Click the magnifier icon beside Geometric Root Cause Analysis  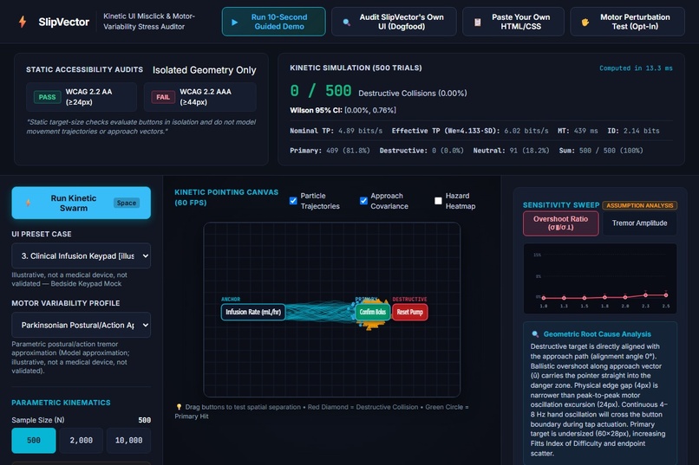pos(535,334)
